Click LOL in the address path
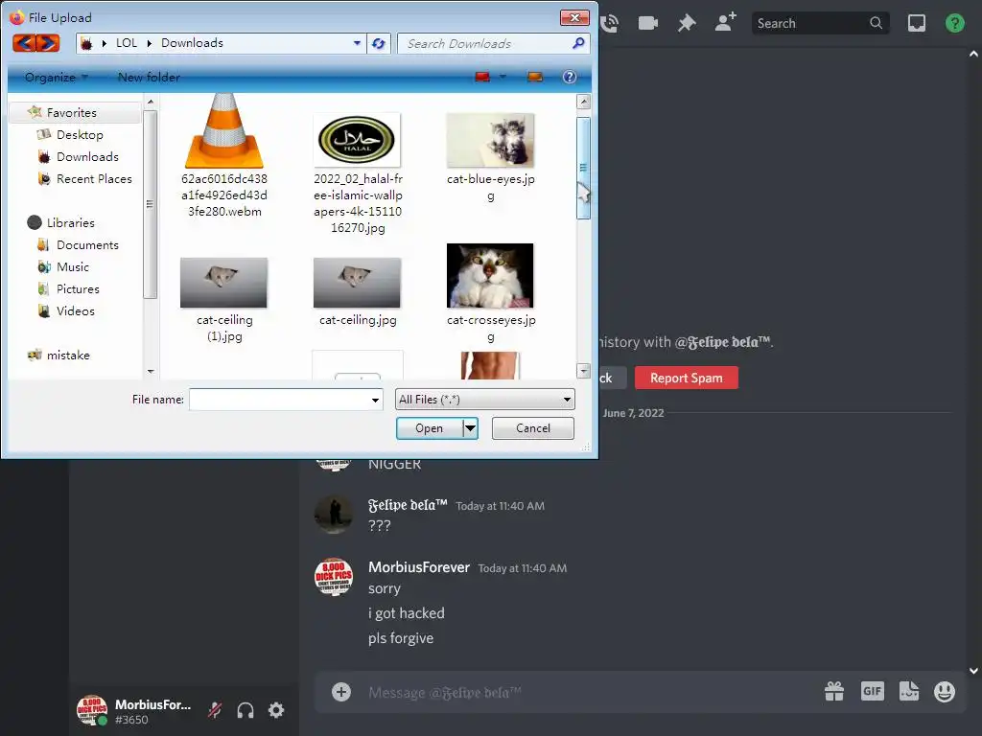The width and height of the screenshot is (982, 736). coord(126,43)
